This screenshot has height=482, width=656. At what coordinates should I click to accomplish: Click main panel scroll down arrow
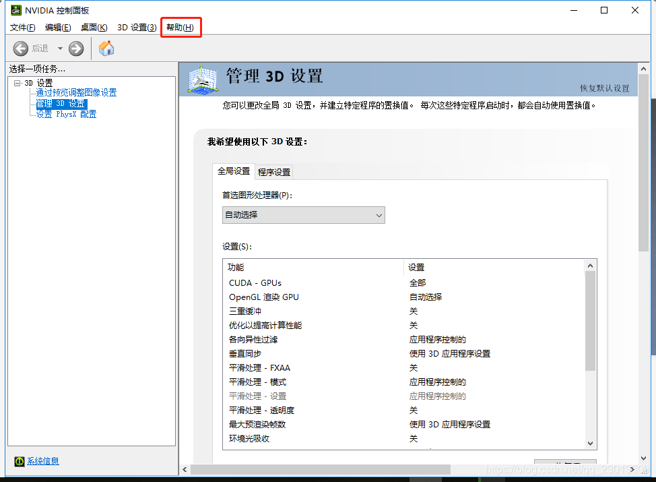click(643, 458)
